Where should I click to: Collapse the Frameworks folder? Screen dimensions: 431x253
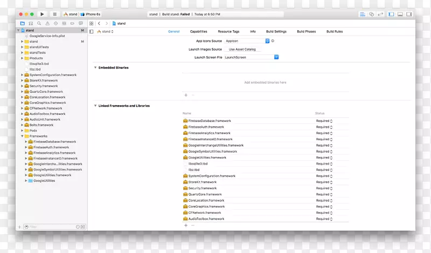[22, 136]
